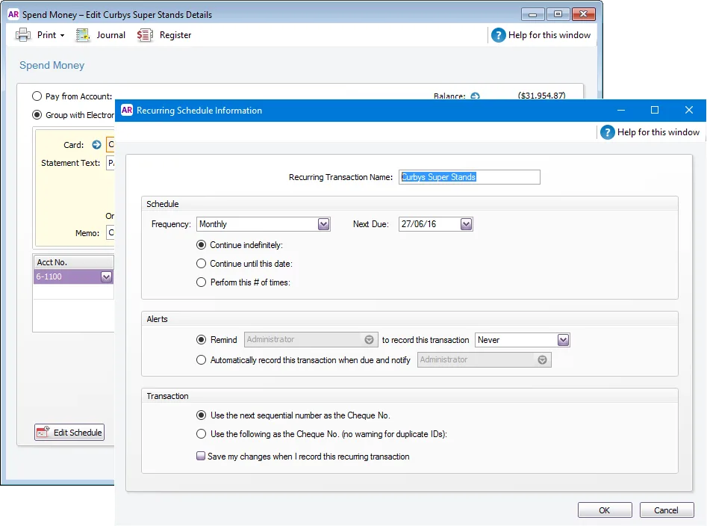Select Pay from Account radio button

[37, 96]
